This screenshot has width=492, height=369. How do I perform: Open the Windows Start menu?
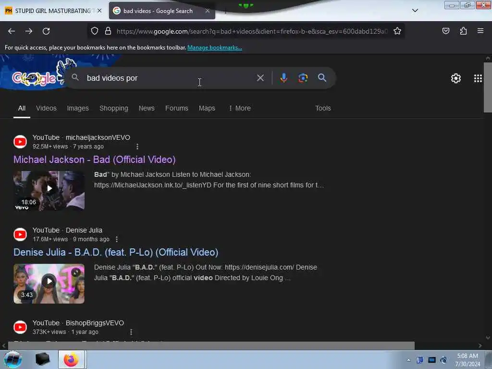[12, 359]
